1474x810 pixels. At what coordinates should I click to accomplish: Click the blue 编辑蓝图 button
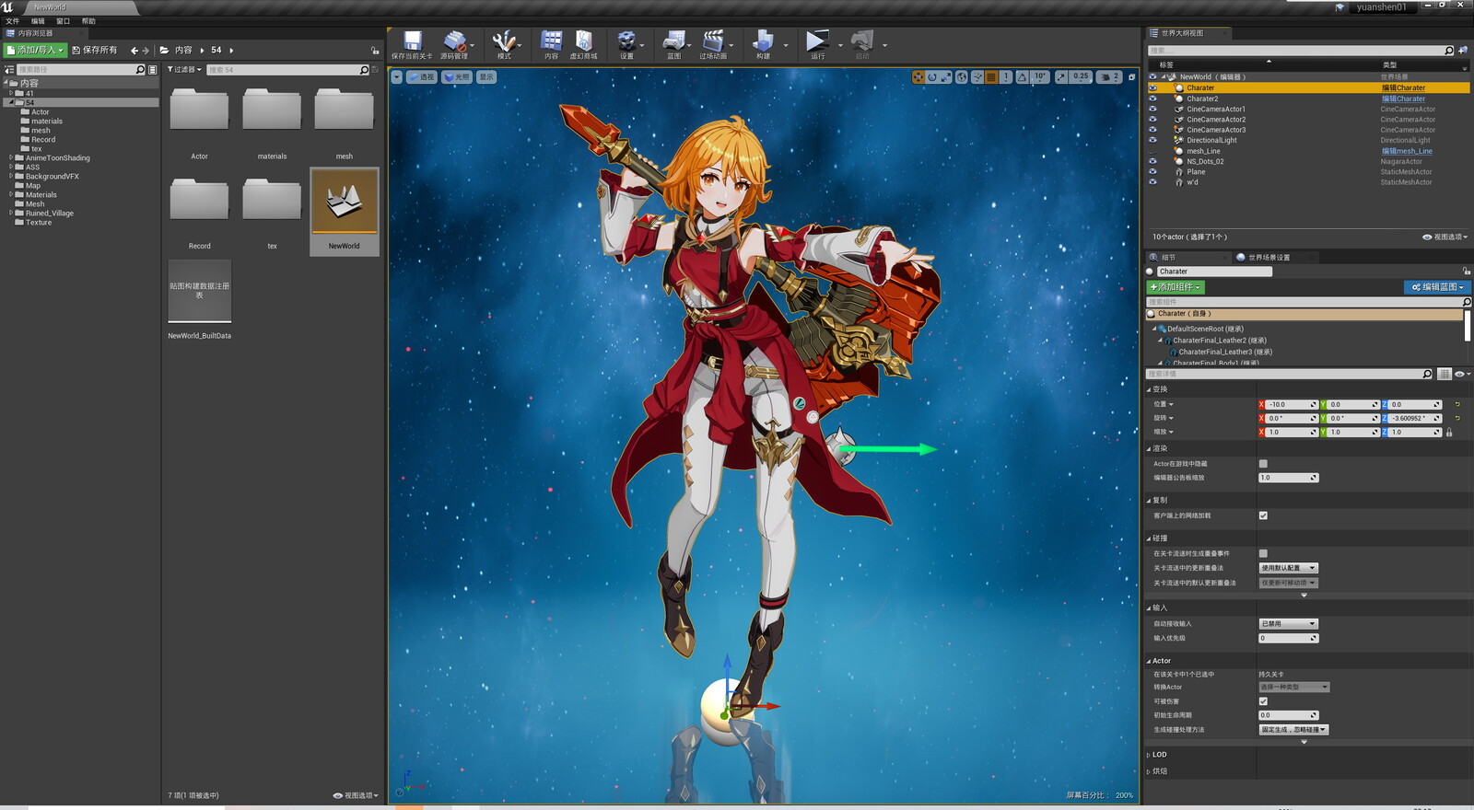click(x=1437, y=287)
